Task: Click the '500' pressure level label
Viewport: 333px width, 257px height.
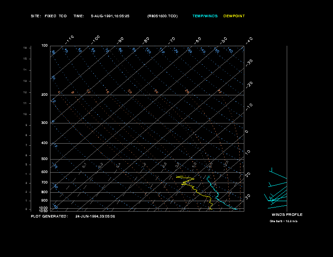Action: [x=45, y=159]
